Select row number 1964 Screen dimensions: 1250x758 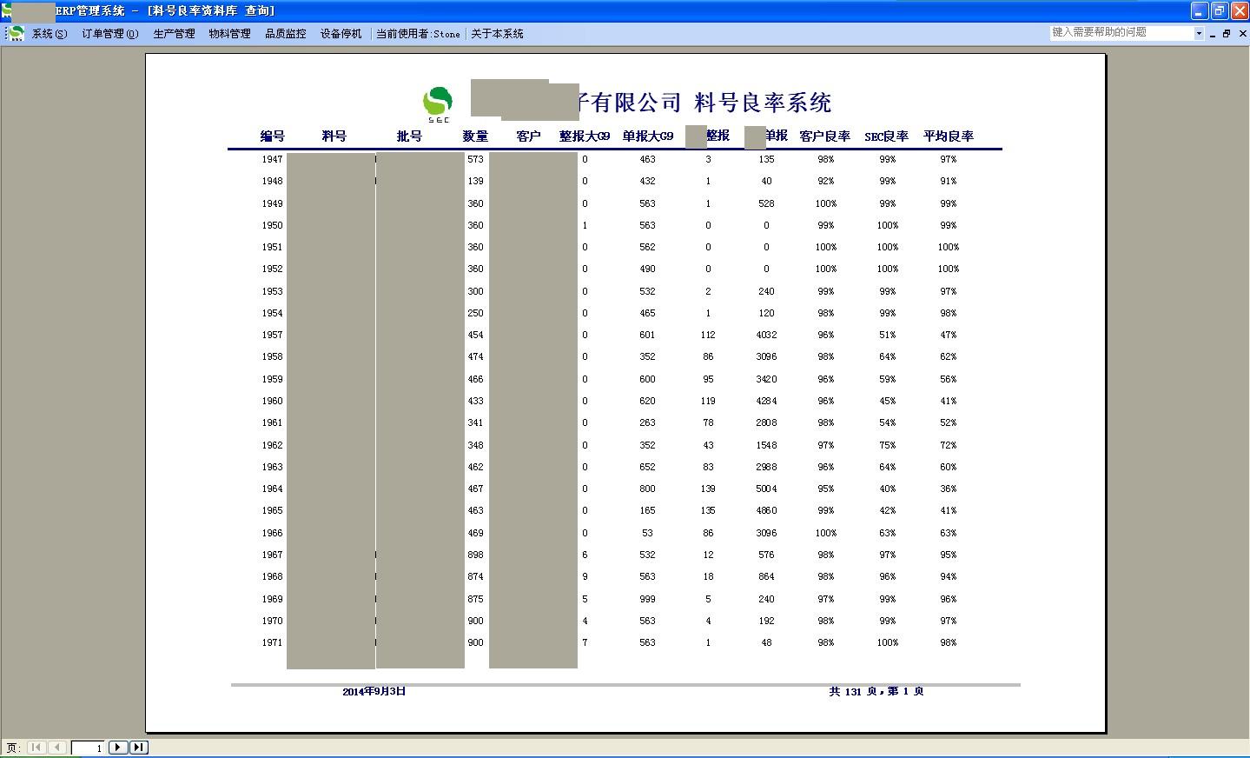point(272,489)
